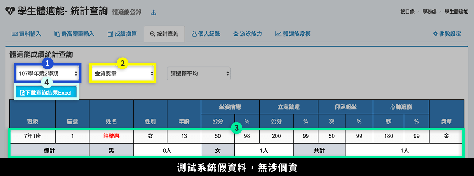Open the 請選擇平均 average dropdown
The width and height of the screenshot is (474, 176).
click(x=199, y=73)
